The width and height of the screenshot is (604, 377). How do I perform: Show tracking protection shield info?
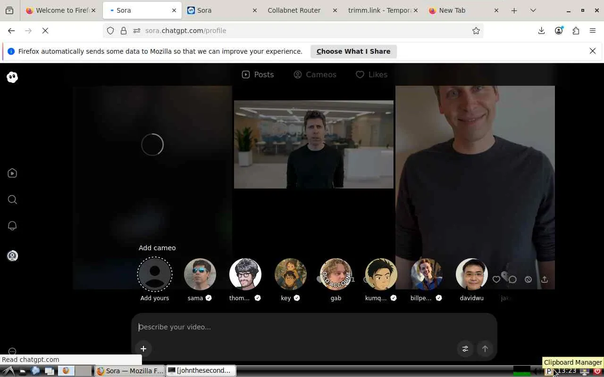coord(110,31)
